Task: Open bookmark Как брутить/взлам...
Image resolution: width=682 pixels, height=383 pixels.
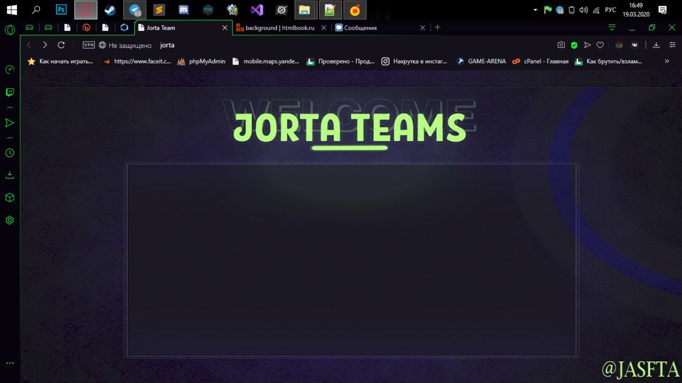Action: tap(608, 61)
